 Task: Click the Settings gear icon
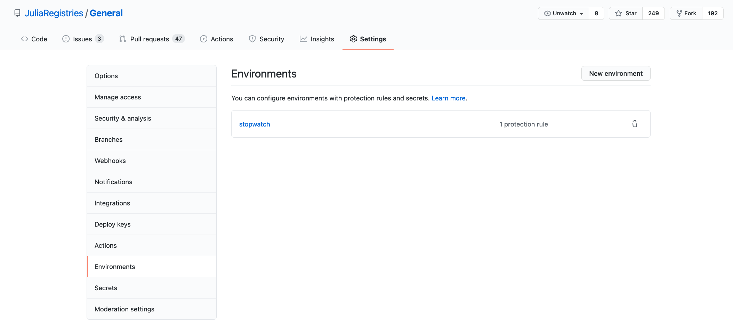353,39
